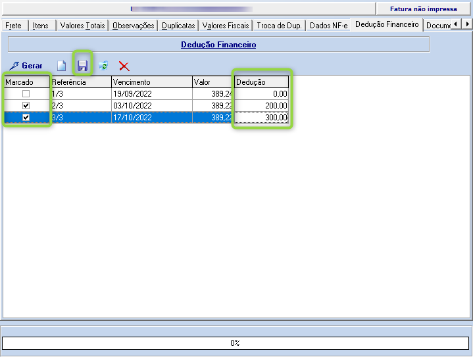Click the Vencimento column header
Viewport: 473px width, 357px height.
click(151, 82)
